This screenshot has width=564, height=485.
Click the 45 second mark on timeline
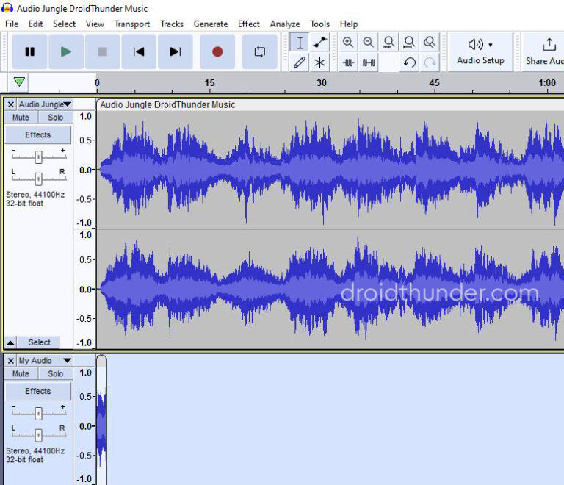pos(434,83)
